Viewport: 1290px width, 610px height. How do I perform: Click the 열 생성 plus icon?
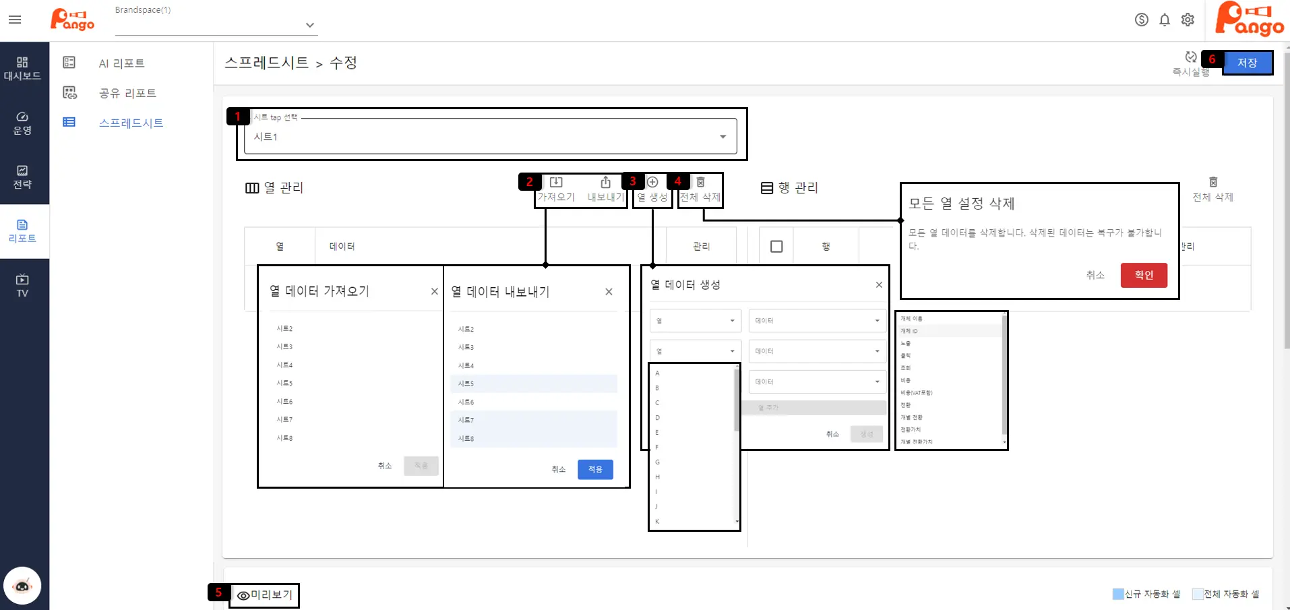(x=652, y=182)
